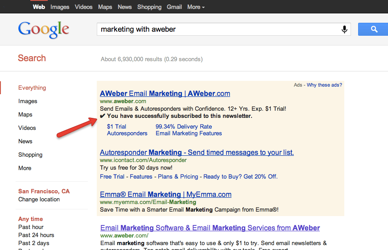Image resolution: width=388 pixels, height=250 pixels.
Task: Open the More dropdown in top bar
Action: (x=196, y=7)
